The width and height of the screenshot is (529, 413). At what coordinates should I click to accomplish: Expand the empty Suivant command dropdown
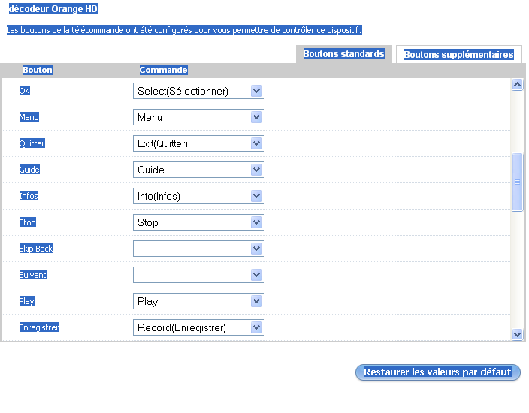click(x=198, y=275)
